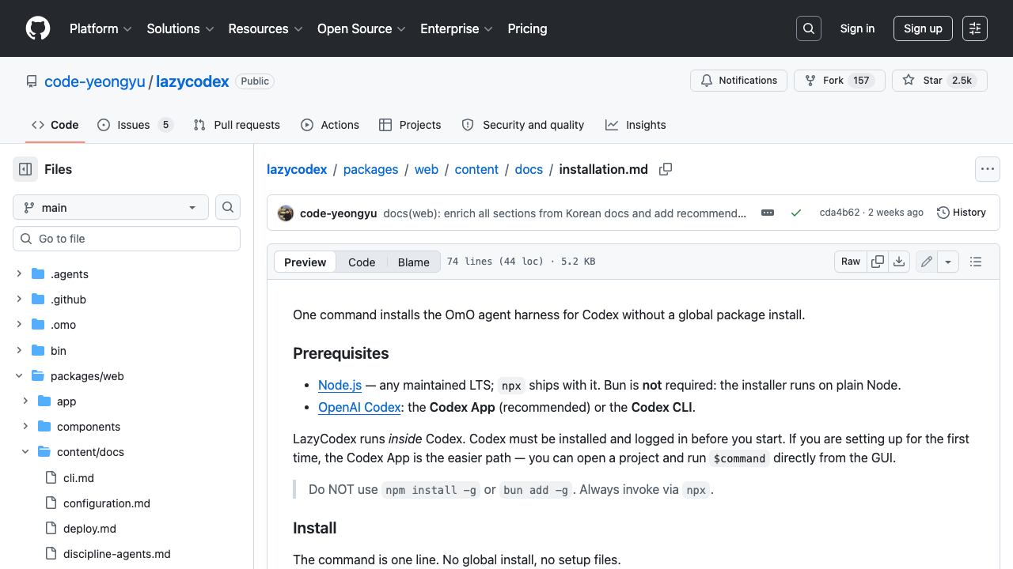Collapse the packages/web folder
Image resolution: width=1013 pixels, height=569 pixels.
(x=19, y=376)
